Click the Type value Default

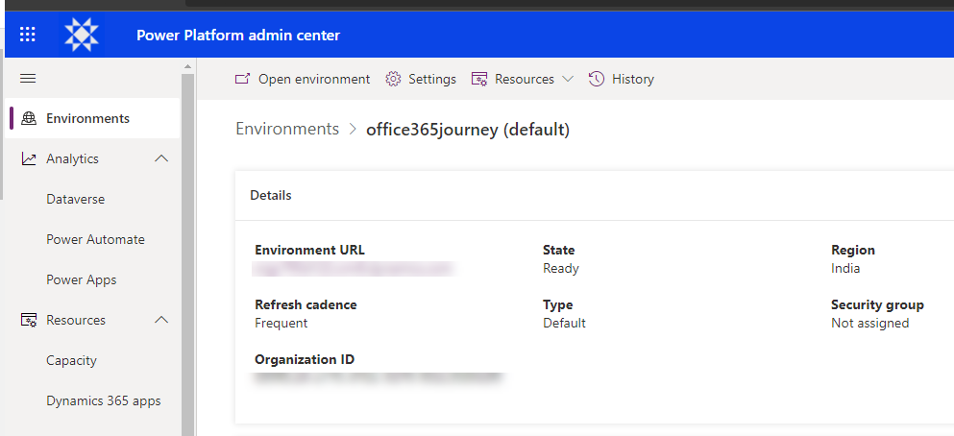[x=564, y=324]
